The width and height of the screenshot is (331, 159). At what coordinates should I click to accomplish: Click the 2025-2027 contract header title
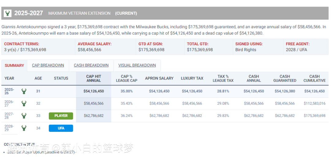point(29,13)
